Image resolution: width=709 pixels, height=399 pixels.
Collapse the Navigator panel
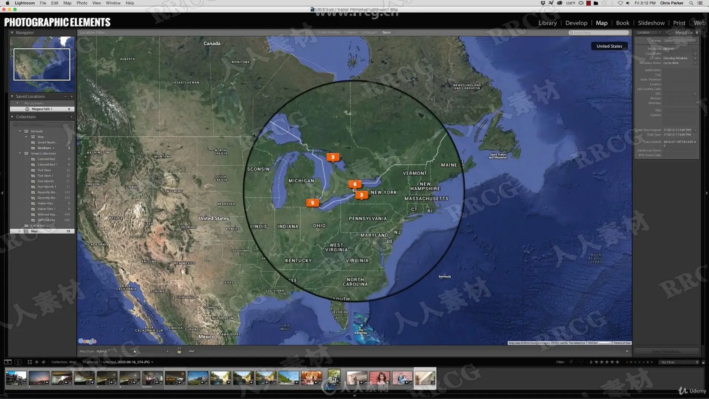pos(12,33)
